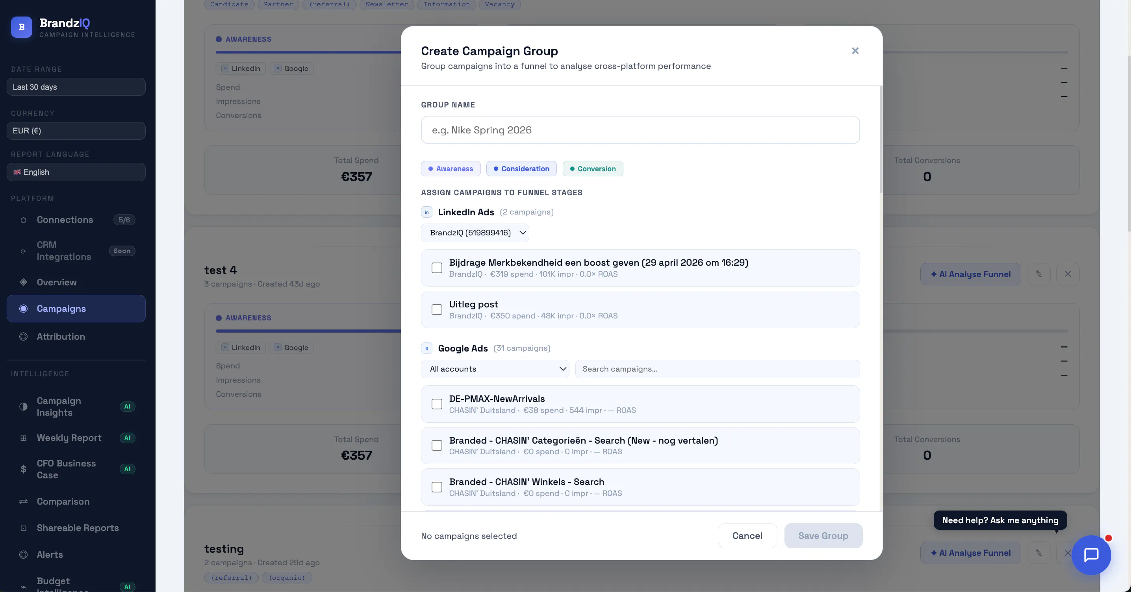This screenshot has width=1131, height=592.
Task: Click the Campaign Insights half-circle icon
Action: tap(23, 407)
